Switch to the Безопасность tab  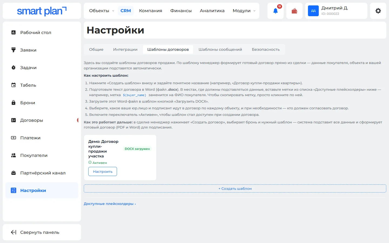pyautogui.click(x=266, y=49)
